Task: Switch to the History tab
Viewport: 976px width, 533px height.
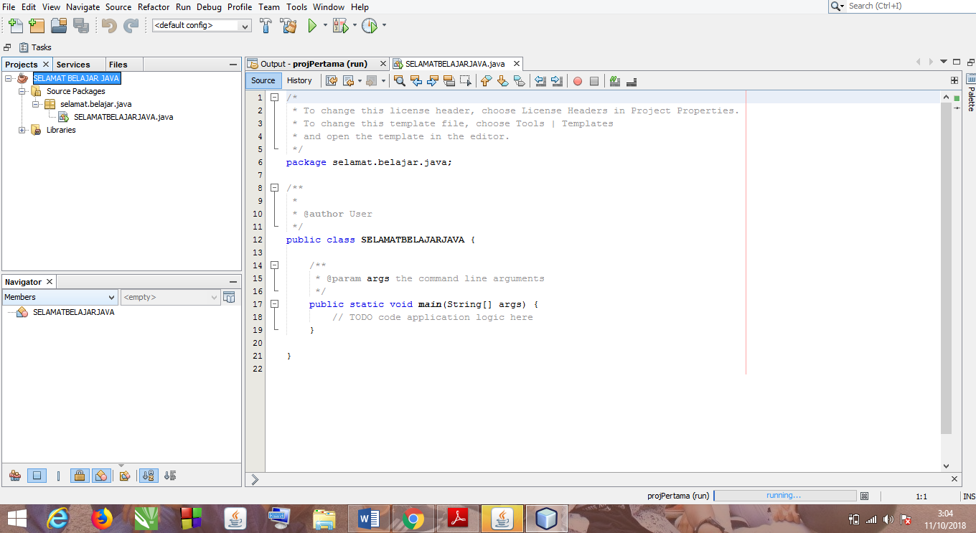Action: click(x=299, y=80)
